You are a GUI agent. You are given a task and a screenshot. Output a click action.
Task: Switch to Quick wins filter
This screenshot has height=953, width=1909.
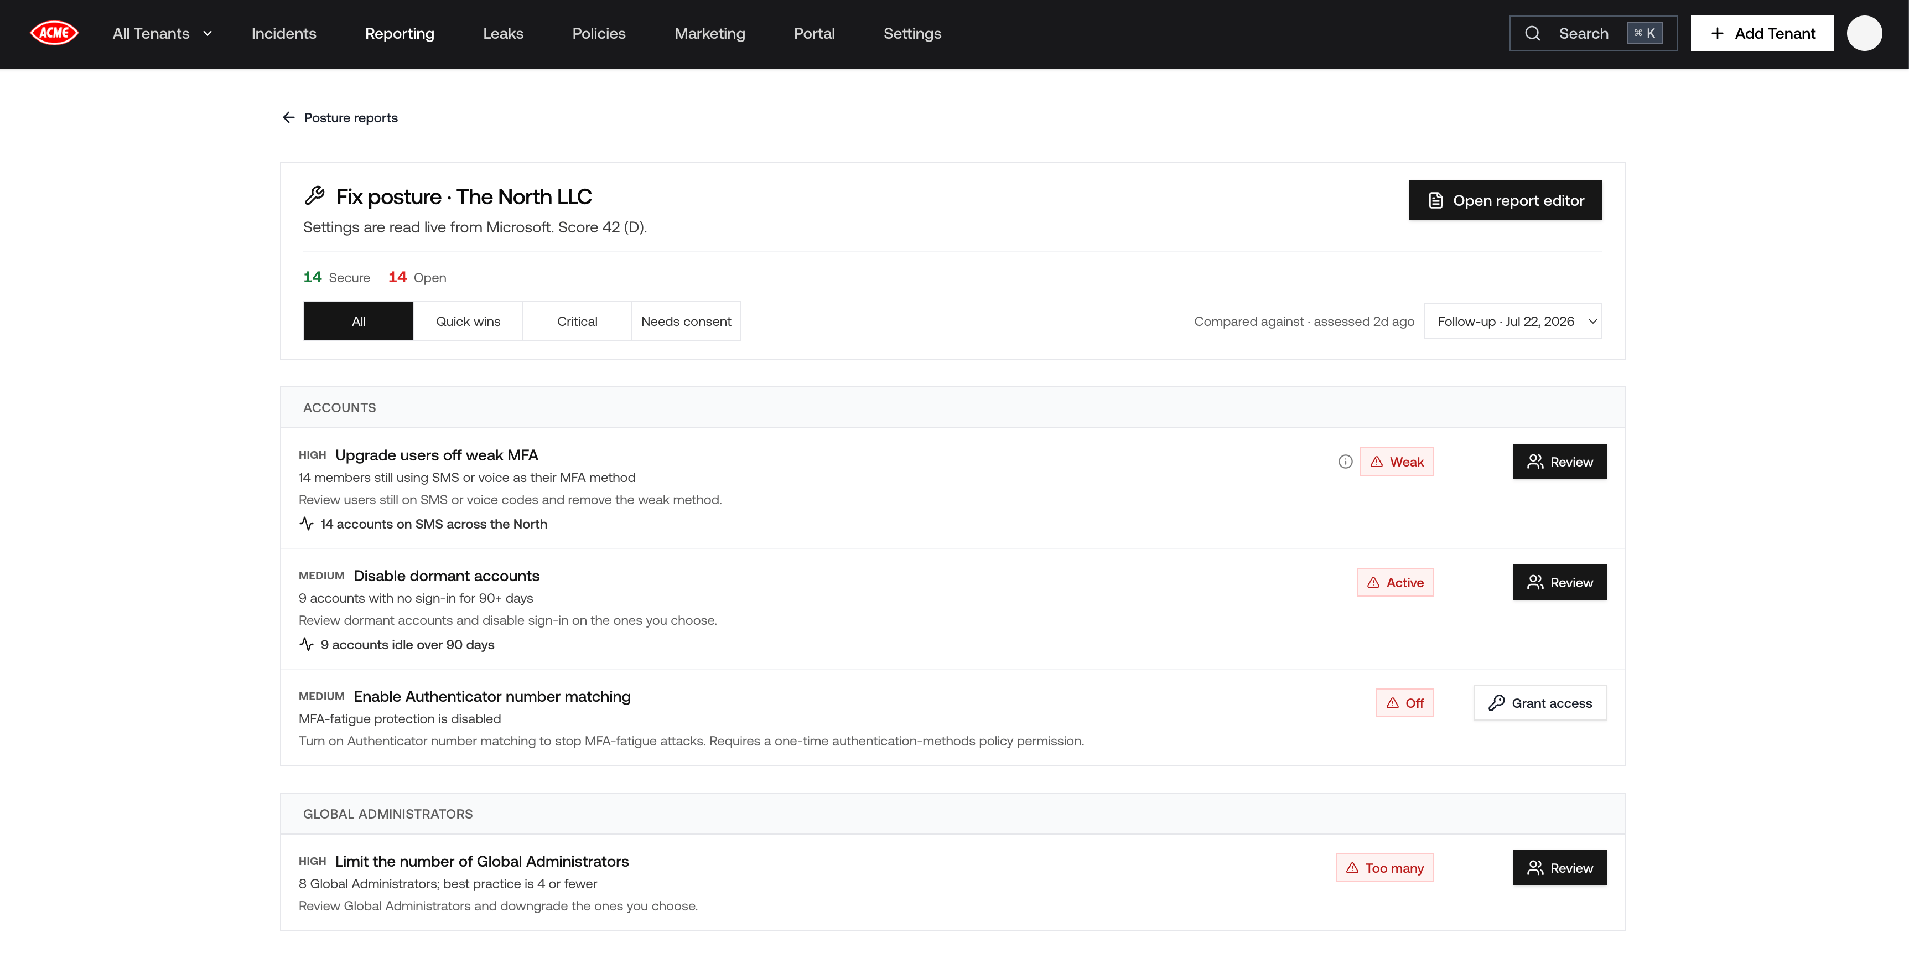(x=468, y=321)
